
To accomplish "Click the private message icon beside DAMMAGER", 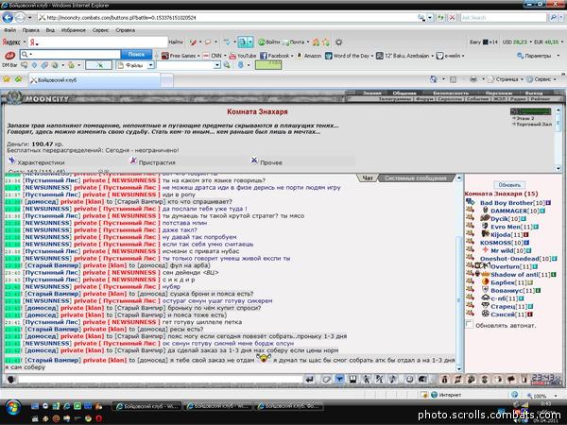I will [x=470, y=210].
